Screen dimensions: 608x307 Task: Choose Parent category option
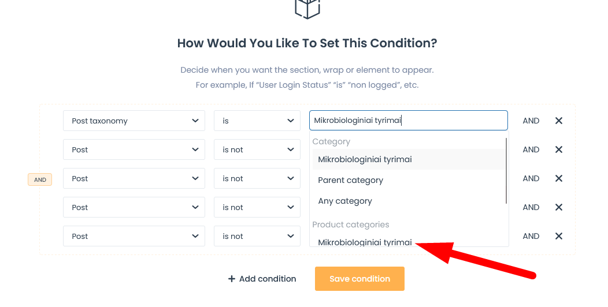tap(350, 180)
